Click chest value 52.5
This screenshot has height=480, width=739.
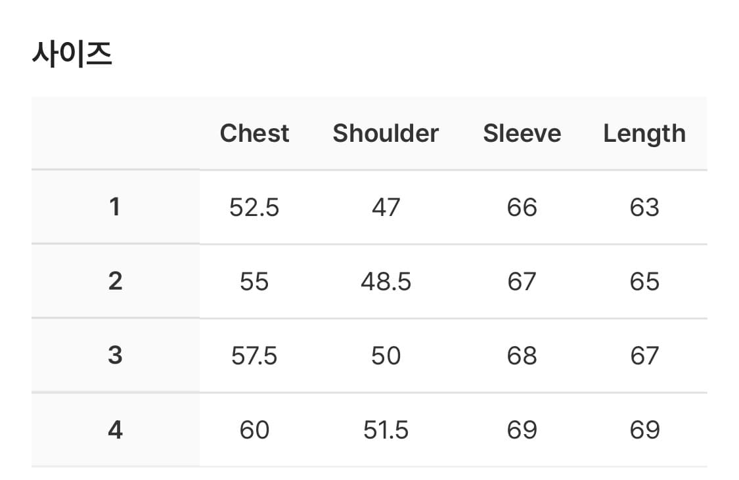click(254, 207)
